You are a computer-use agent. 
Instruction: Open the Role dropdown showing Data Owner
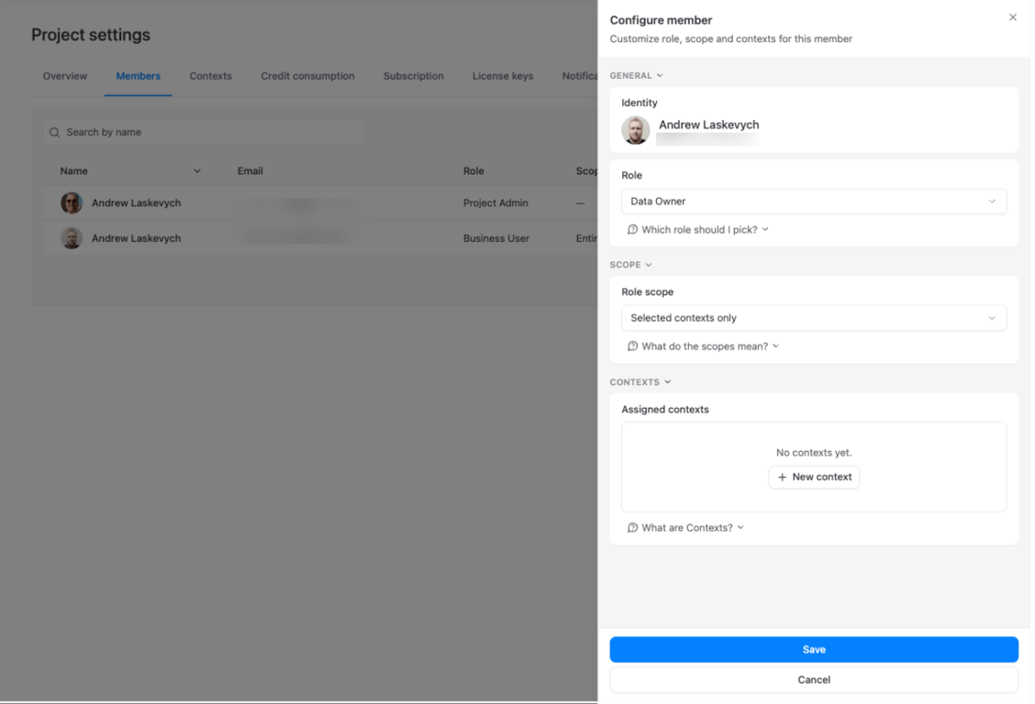(x=813, y=201)
